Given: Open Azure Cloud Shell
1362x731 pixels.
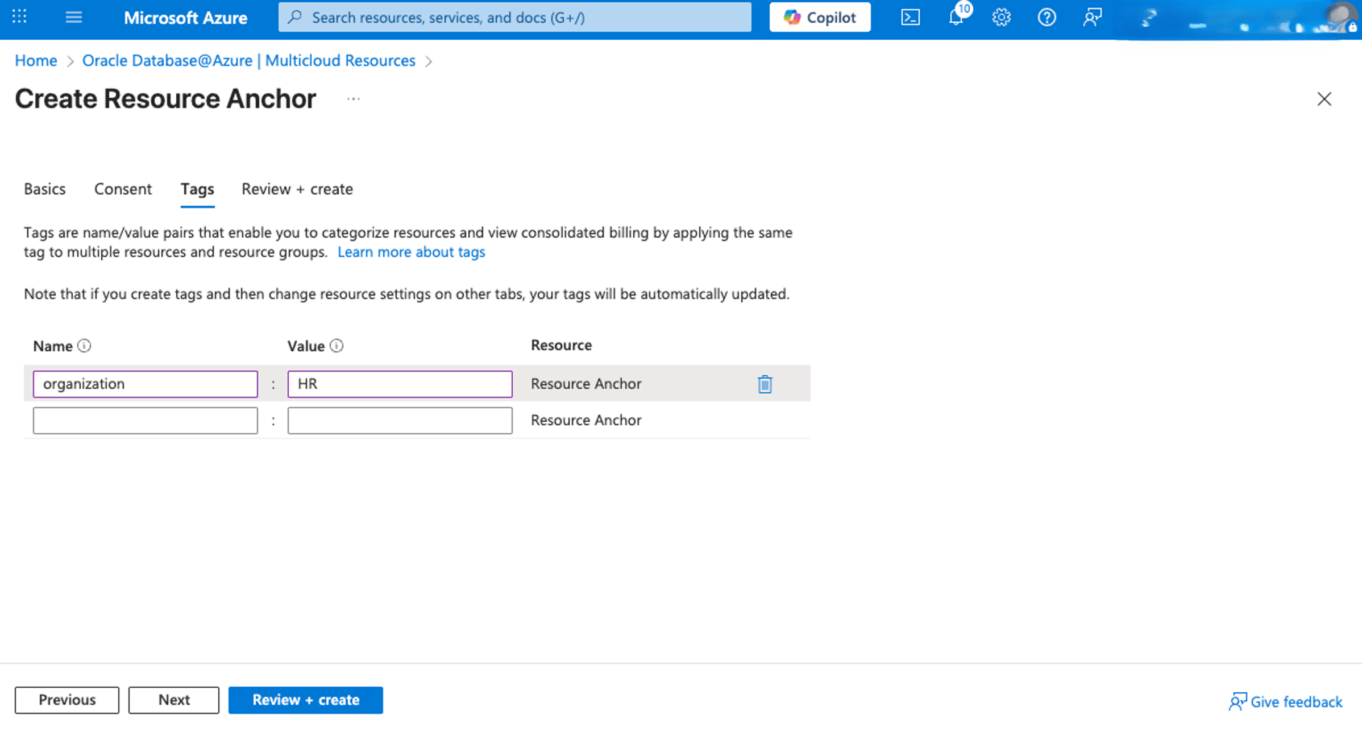Looking at the screenshot, I should [x=911, y=18].
